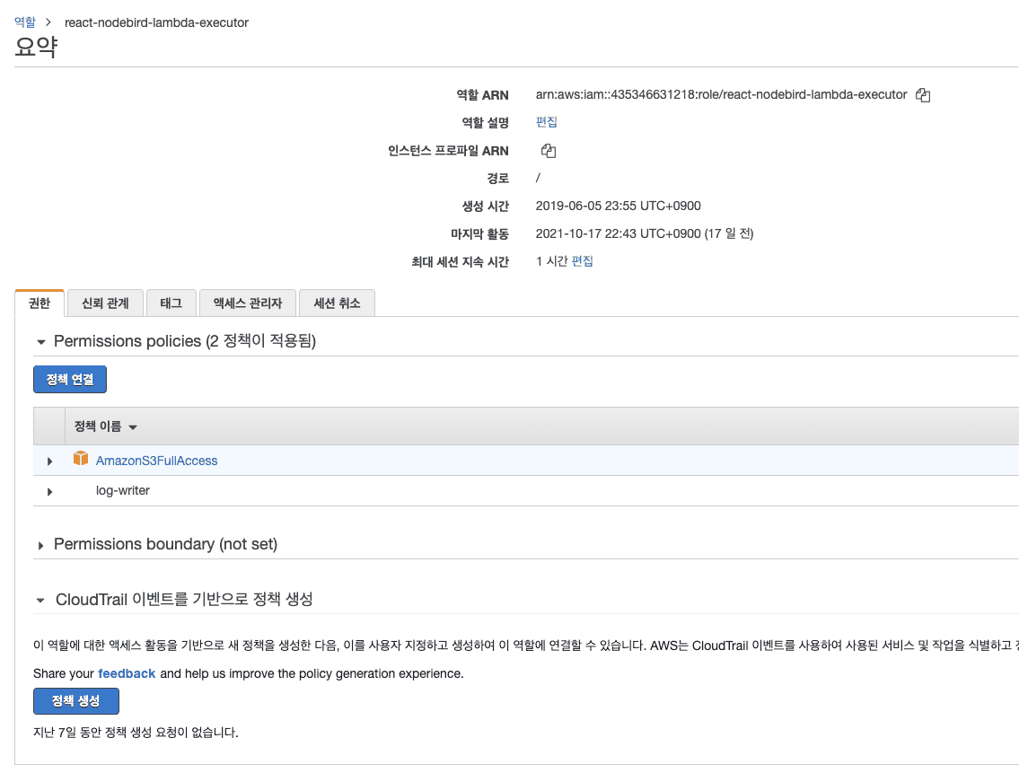Copy the instance profile ARN
The width and height of the screenshot is (1019, 782).
coord(549,151)
